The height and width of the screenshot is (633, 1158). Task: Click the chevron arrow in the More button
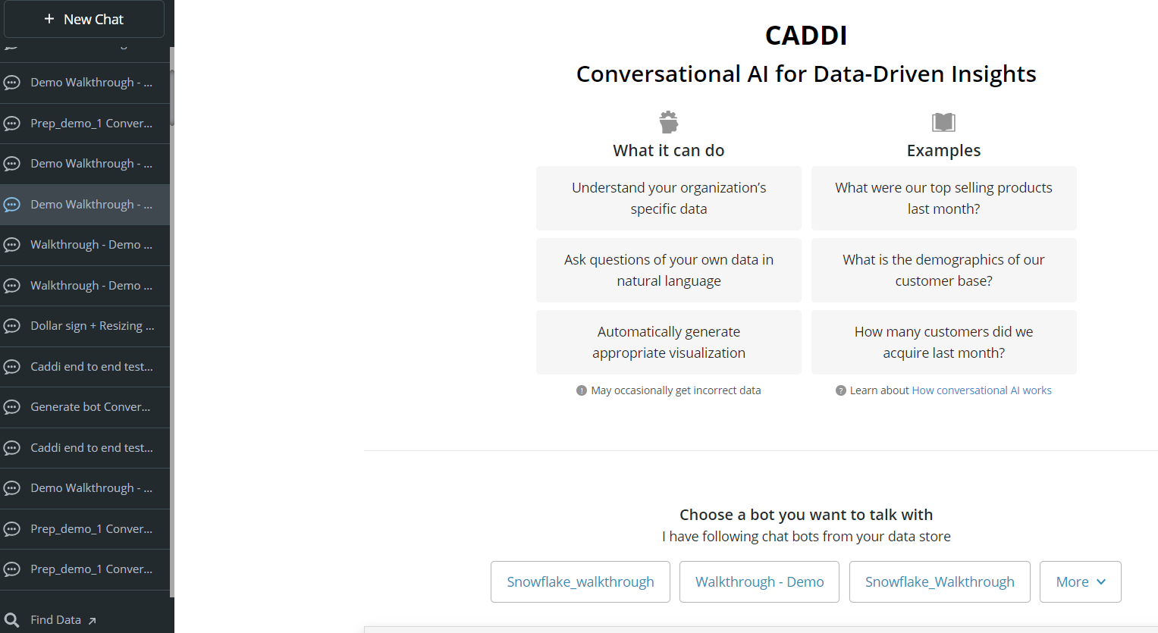1101,581
